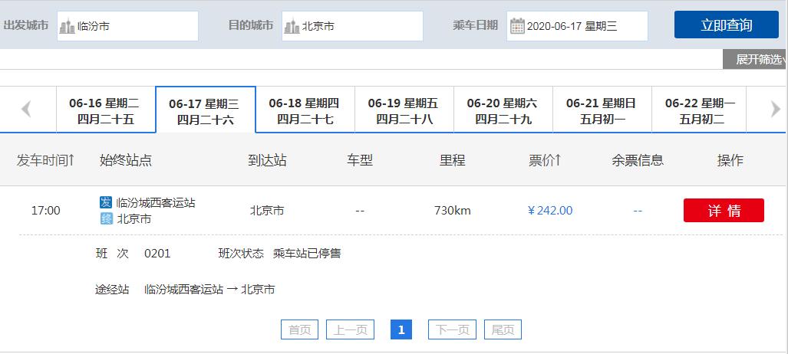This screenshot has width=788, height=354.
Task: Select page number 1
Action: pos(401,329)
